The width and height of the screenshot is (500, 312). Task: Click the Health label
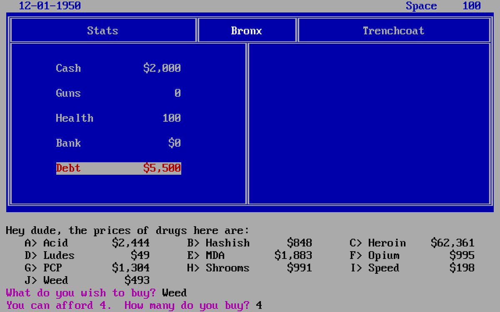(75, 118)
